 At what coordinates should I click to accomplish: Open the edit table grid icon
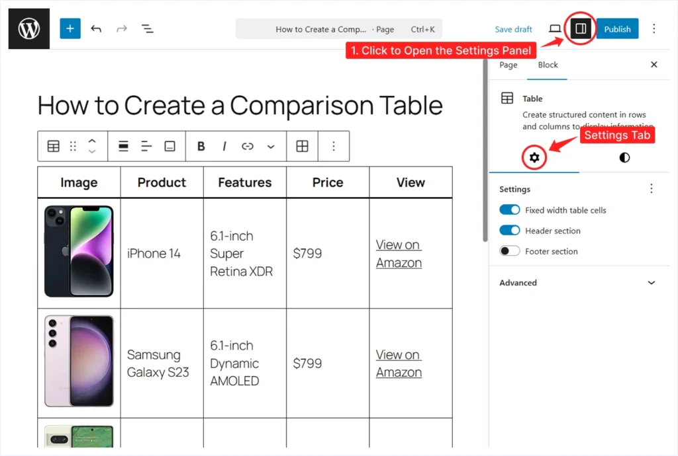tap(302, 146)
